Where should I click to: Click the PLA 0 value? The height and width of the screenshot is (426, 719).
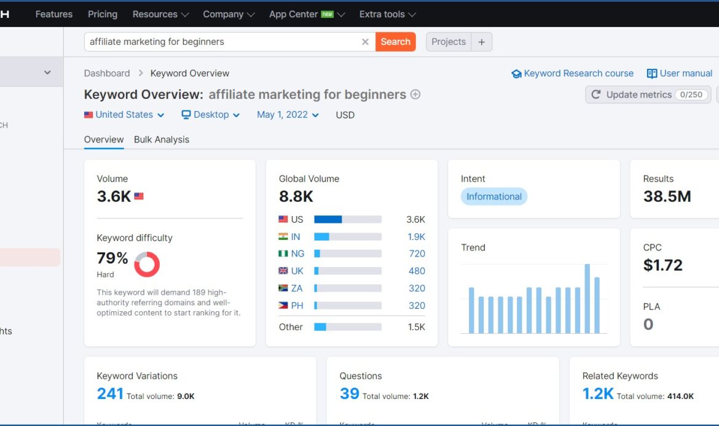648,324
